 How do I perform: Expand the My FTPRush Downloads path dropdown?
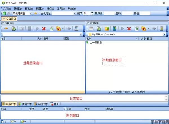click(164, 35)
